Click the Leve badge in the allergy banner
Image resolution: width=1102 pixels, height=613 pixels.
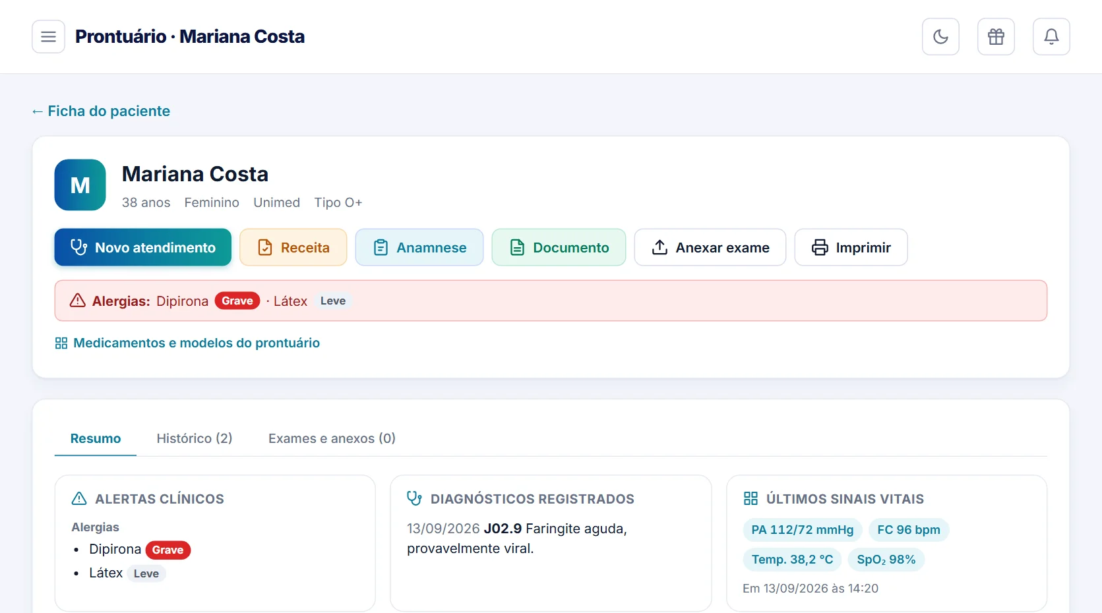click(333, 301)
